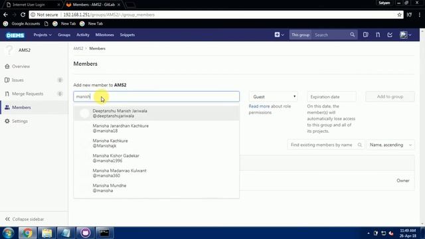
Task: Open Settings in sidebar
Action: (x=19, y=121)
